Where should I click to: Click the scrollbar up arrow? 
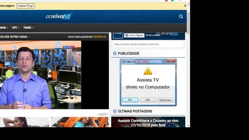tap(188, 4)
